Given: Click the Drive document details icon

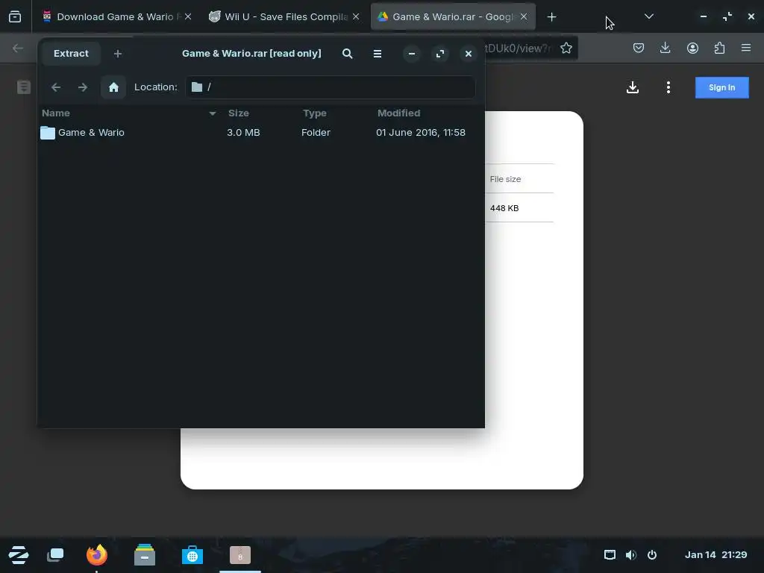Looking at the screenshot, I should tap(24, 87).
